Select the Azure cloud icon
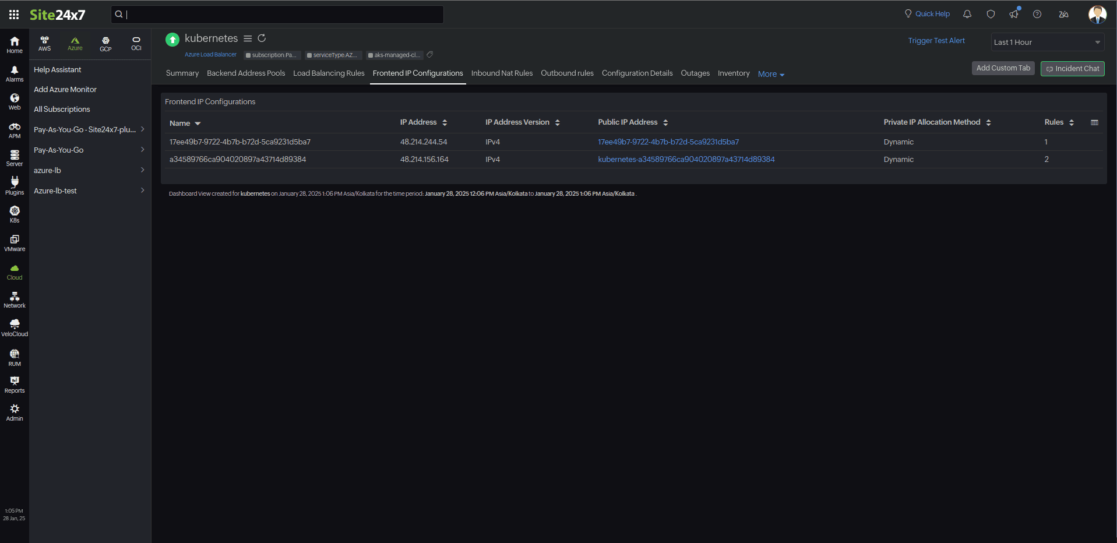 pyautogui.click(x=75, y=43)
